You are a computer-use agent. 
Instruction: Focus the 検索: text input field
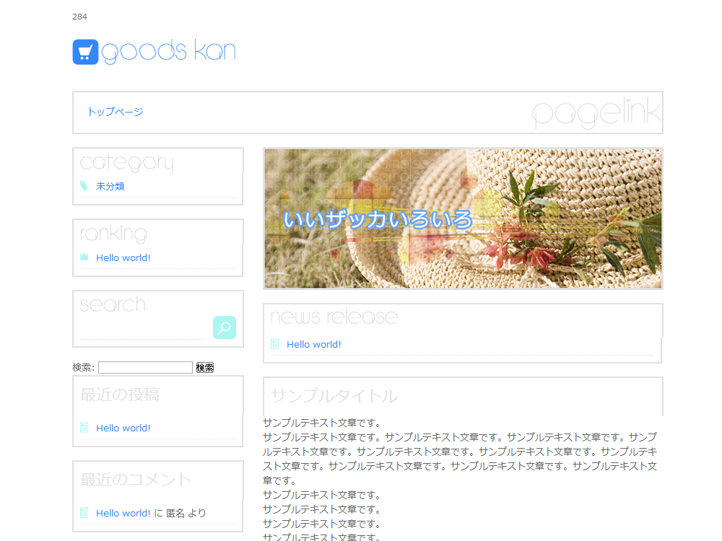tap(145, 367)
